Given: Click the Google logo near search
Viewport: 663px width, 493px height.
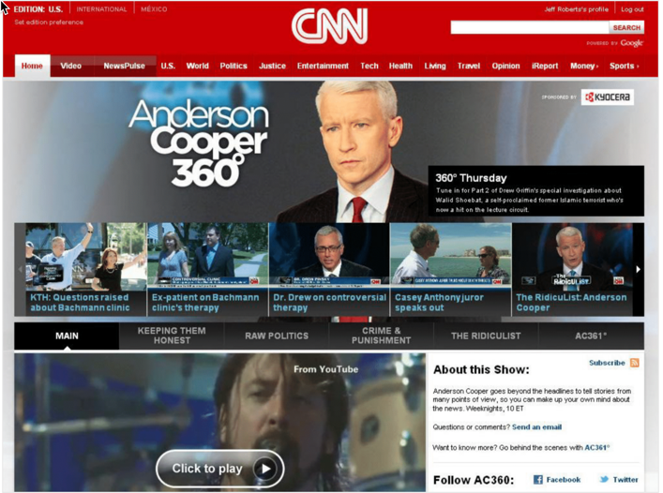Looking at the screenshot, I should (x=632, y=43).
